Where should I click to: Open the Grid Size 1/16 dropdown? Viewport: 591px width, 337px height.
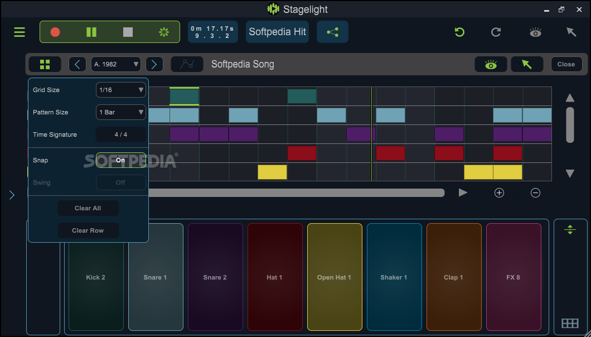(121, 90)
